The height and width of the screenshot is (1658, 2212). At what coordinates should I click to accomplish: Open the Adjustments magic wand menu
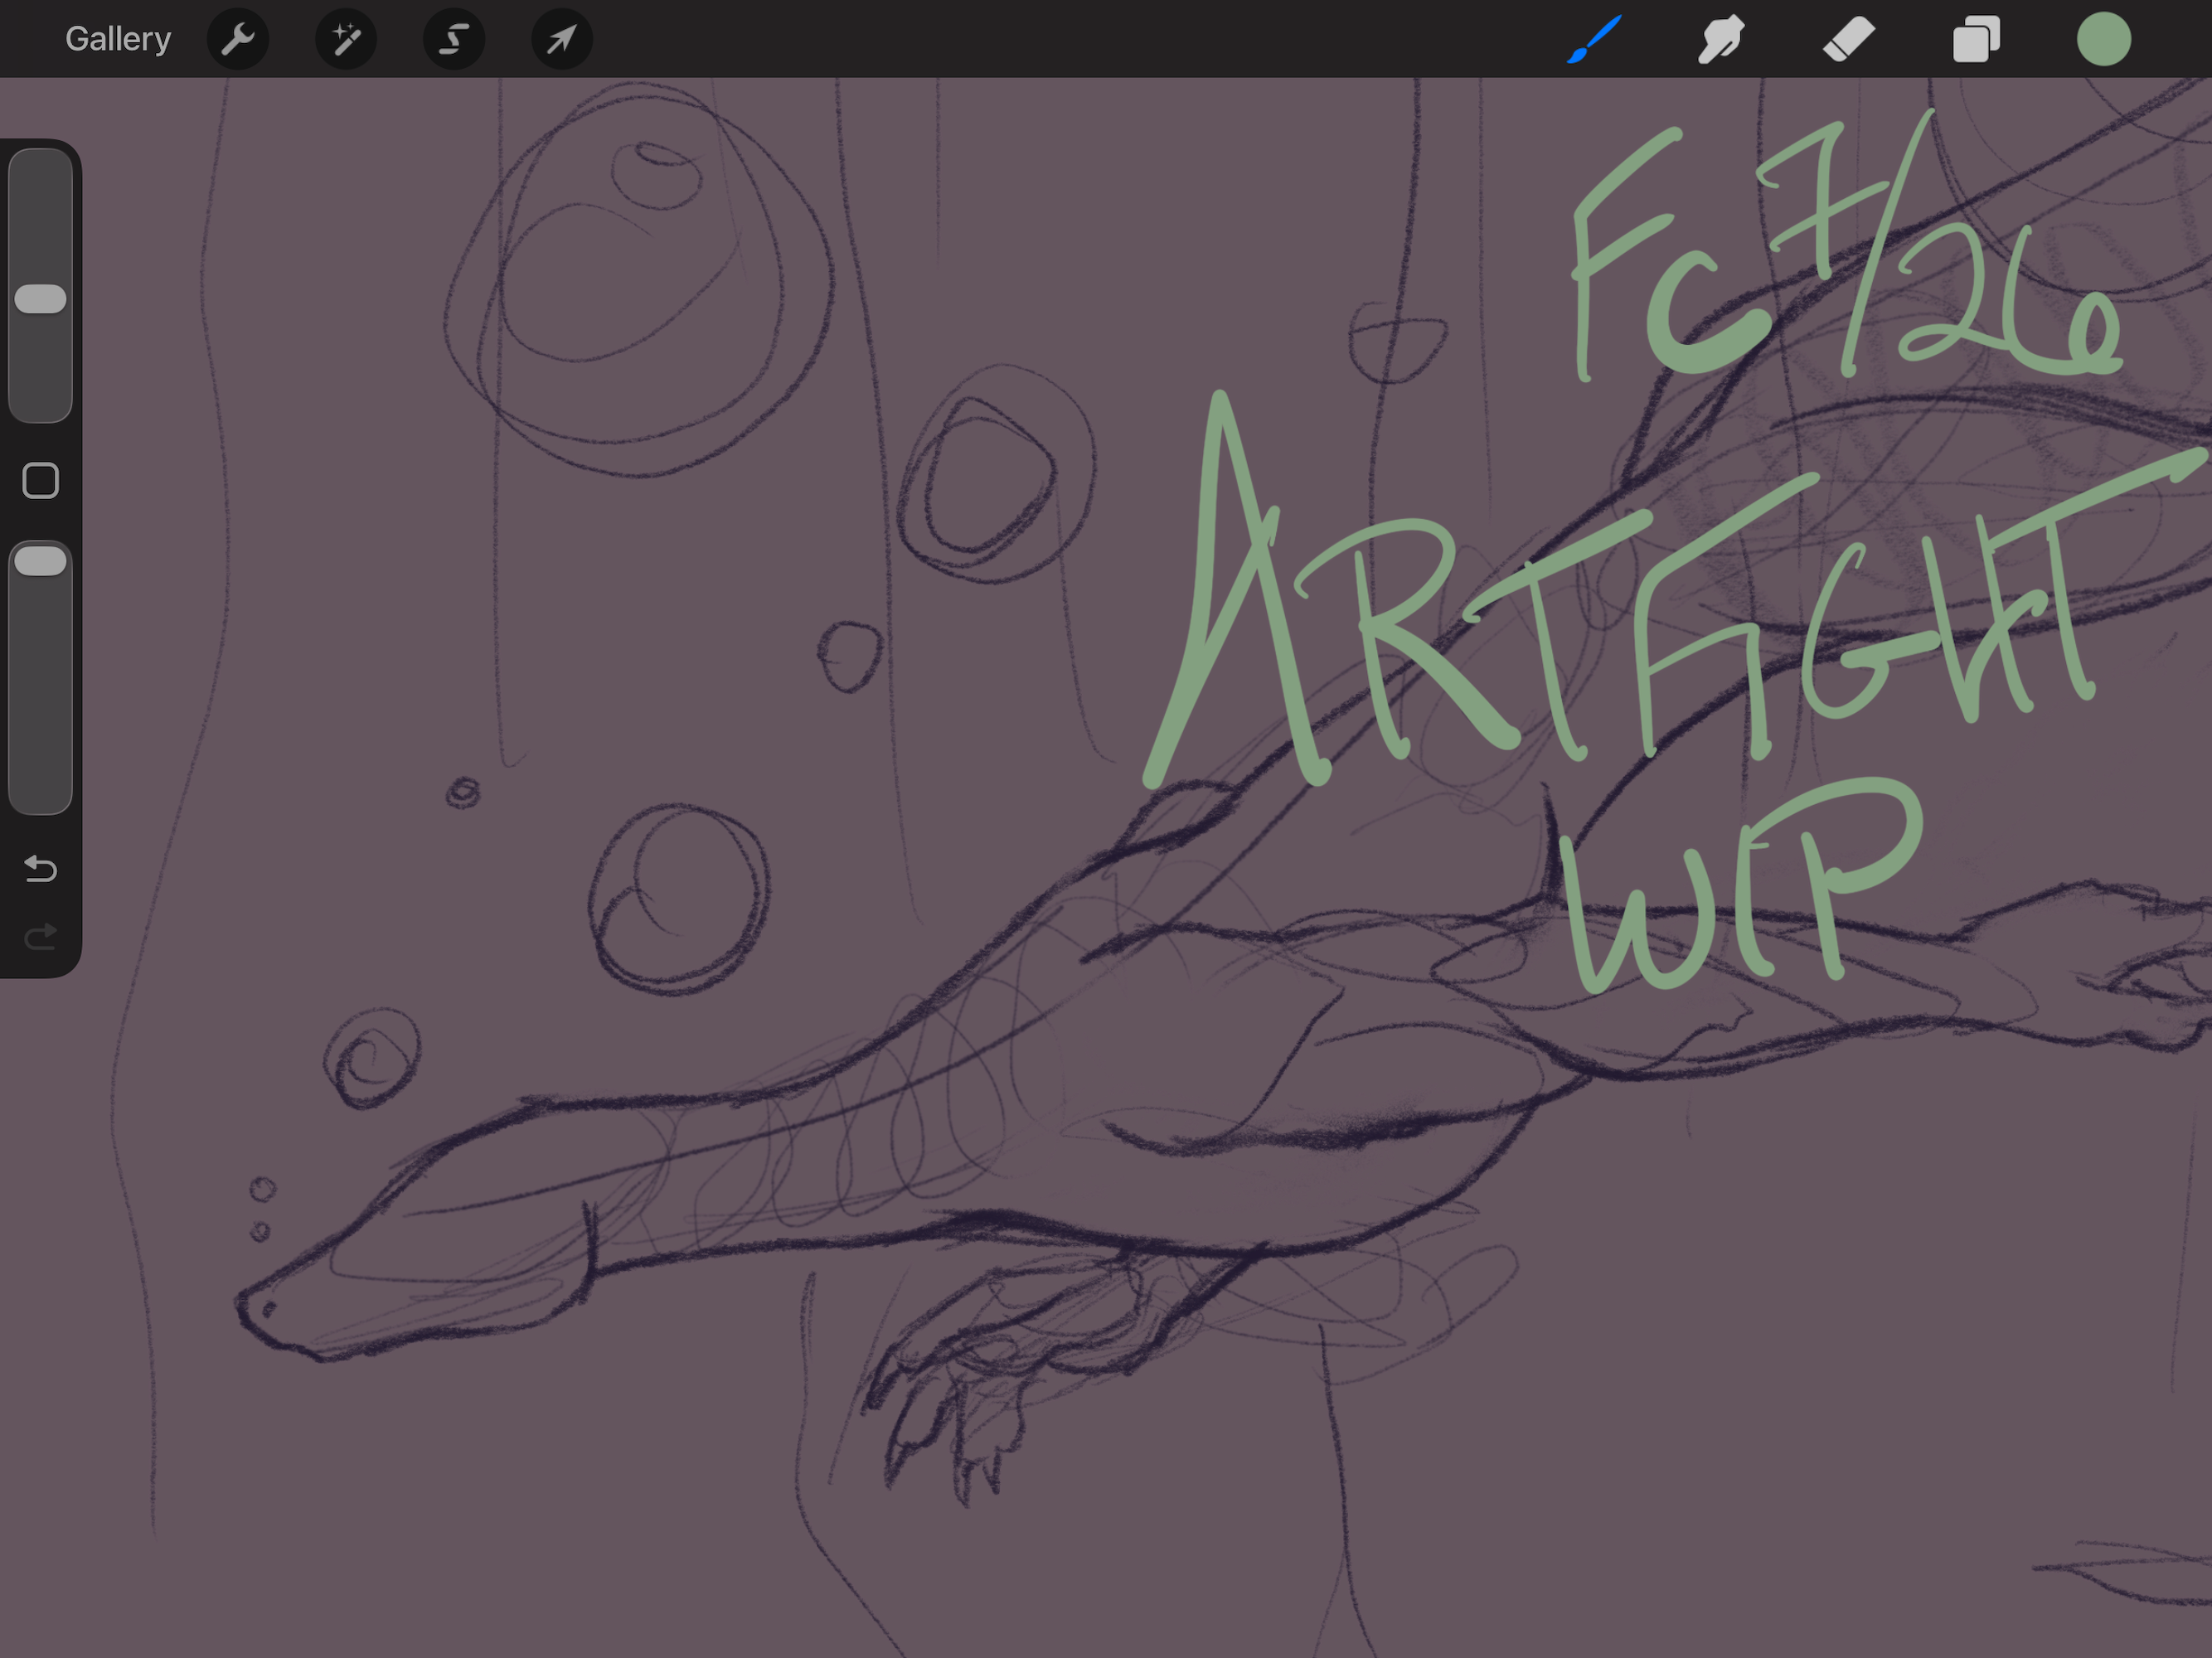[346, 39]
